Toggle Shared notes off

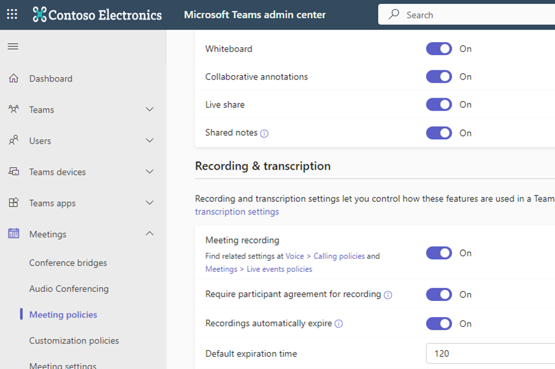tap(439, 133)
